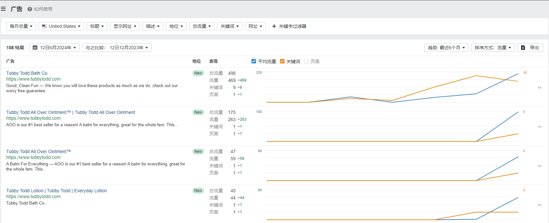Click the 16 keyword axis label

pos(525,72)
